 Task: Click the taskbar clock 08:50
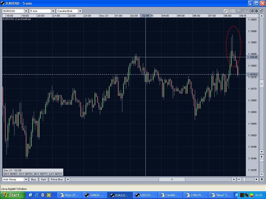[259, 195]
